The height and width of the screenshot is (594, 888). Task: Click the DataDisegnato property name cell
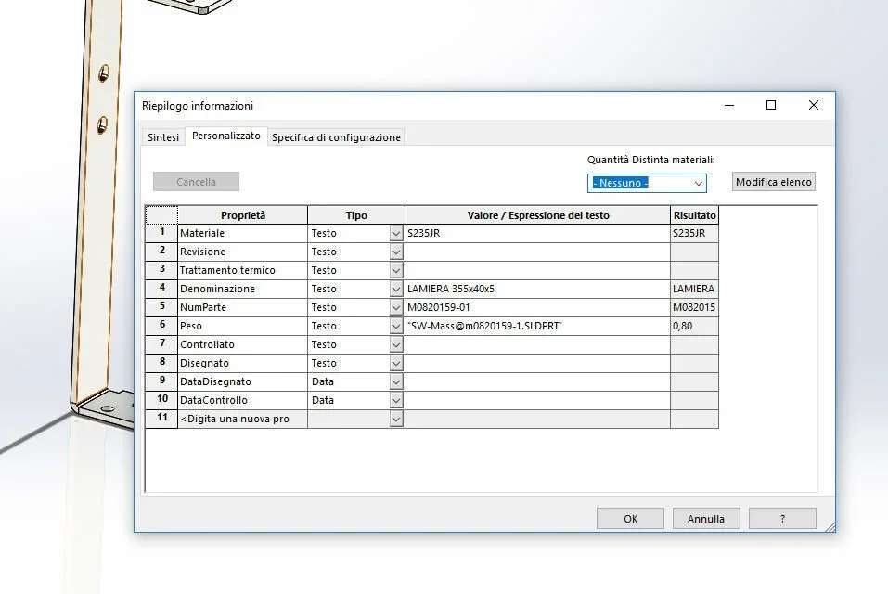(x=242, y=381)
